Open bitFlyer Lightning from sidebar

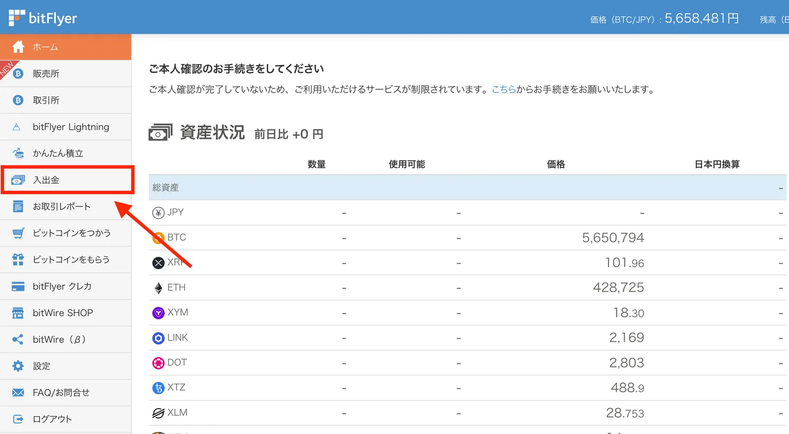(x=66, y=127)
